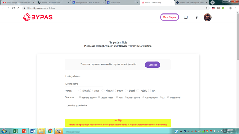Check the Wifi feature checkbox
The width and height of the screenshot is (239, 134).
[117, 97]
